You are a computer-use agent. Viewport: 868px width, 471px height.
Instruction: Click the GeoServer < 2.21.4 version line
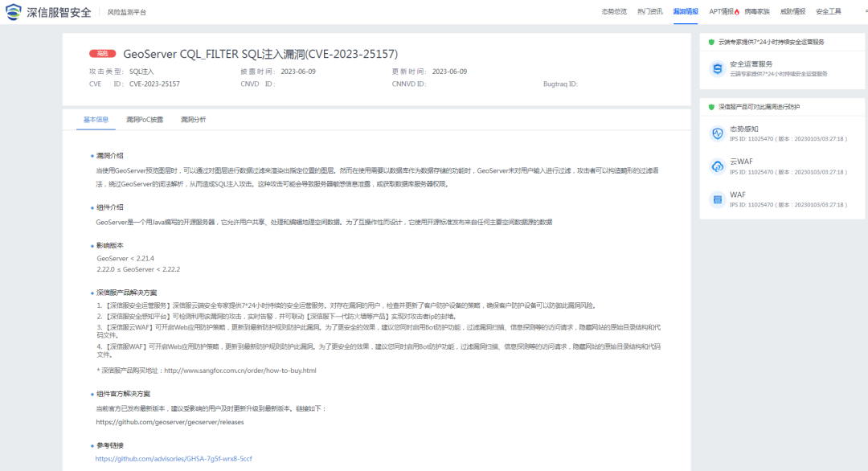click(x=125, y=259)
